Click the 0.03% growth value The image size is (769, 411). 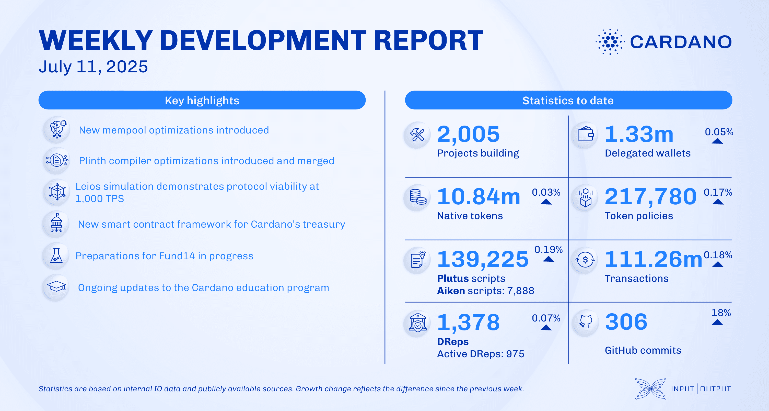click(x=546, y=192)
